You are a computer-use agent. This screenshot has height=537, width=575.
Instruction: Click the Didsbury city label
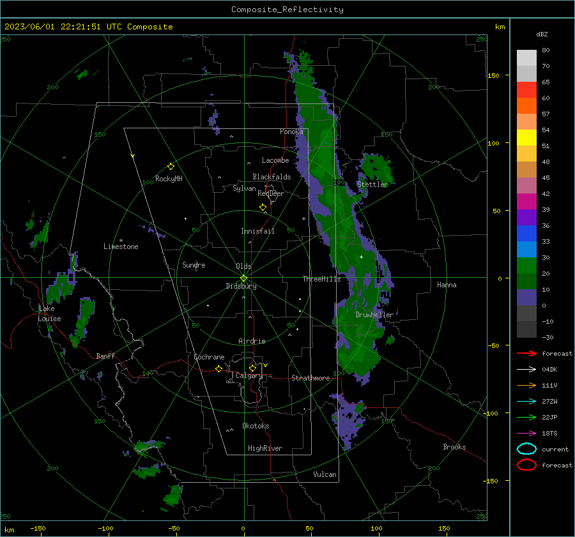(241, 286)
